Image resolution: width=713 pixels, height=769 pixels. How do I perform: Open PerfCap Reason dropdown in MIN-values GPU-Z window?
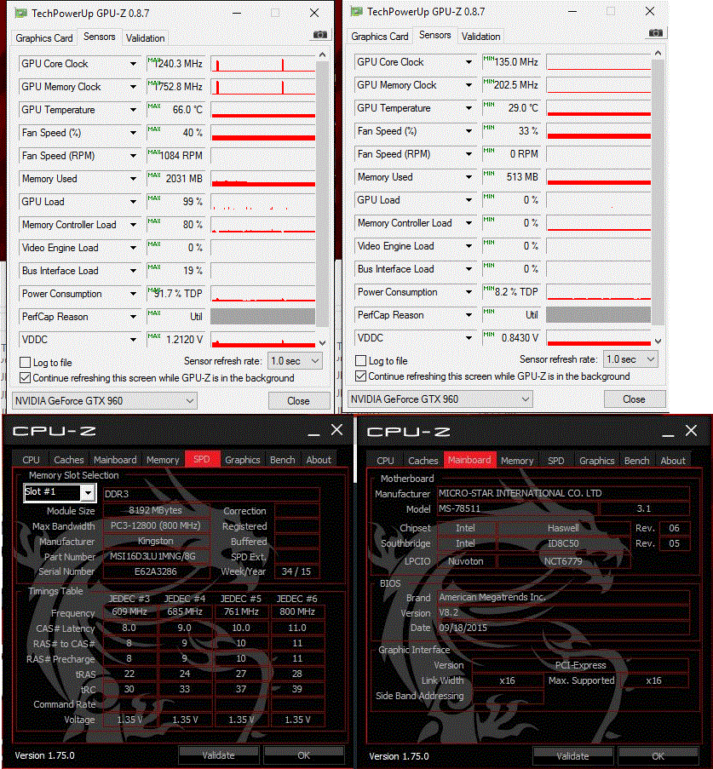[x=469, y=315]
